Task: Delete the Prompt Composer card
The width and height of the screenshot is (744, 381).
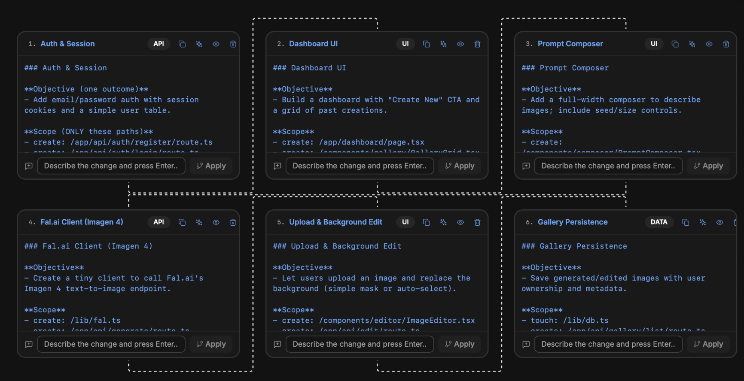Action: point(726,44)
